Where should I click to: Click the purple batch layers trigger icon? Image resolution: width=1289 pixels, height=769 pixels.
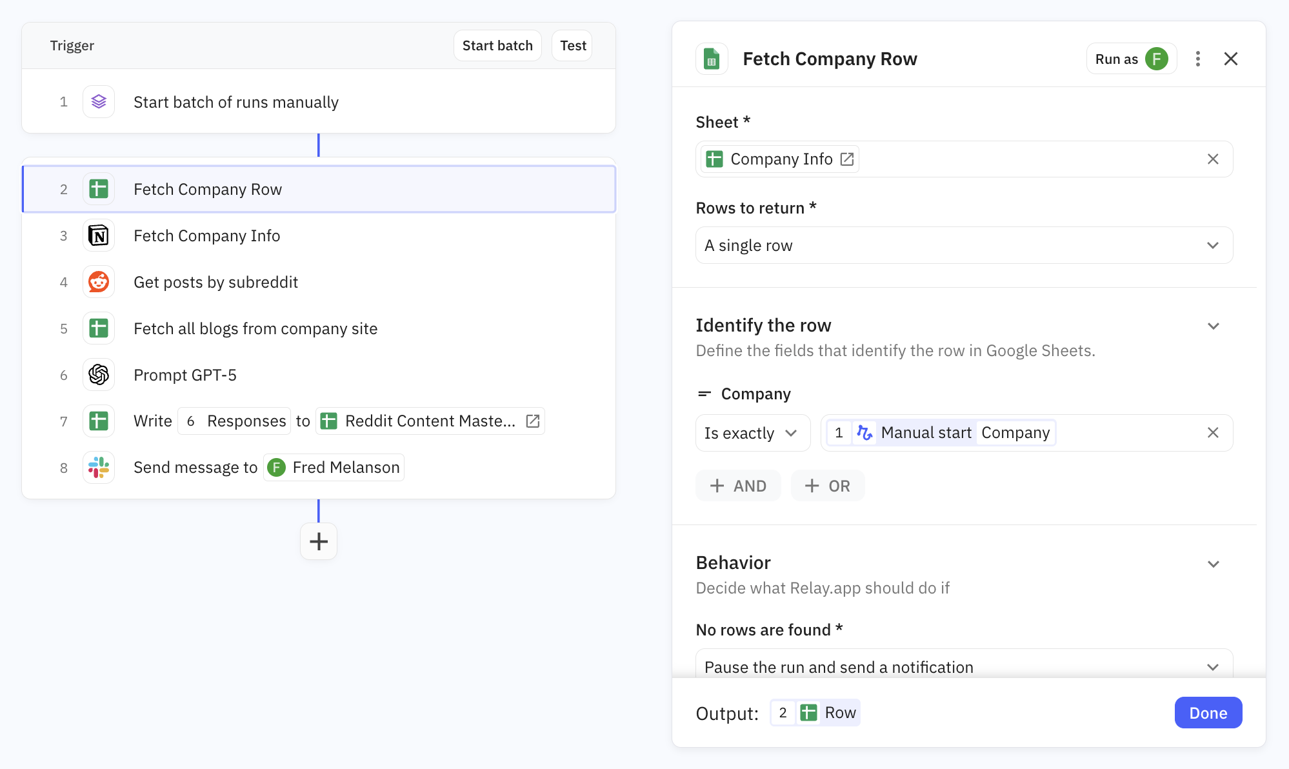99,102
